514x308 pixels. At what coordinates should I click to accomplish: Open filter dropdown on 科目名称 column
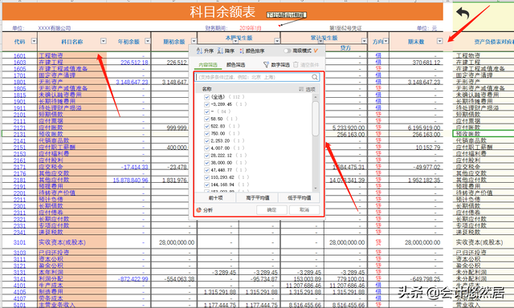(x=104, y=41)
